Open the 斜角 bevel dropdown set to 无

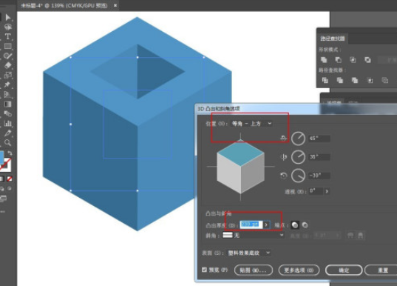pyautogui.click(x=253, y=235)
